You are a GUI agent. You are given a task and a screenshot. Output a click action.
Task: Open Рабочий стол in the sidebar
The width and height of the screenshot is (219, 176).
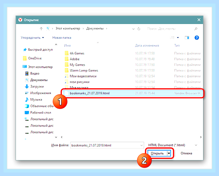tap(41, 113)
